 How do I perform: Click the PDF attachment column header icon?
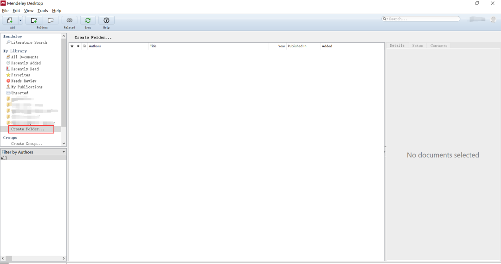pyautogui.click(x=84, y=46)
